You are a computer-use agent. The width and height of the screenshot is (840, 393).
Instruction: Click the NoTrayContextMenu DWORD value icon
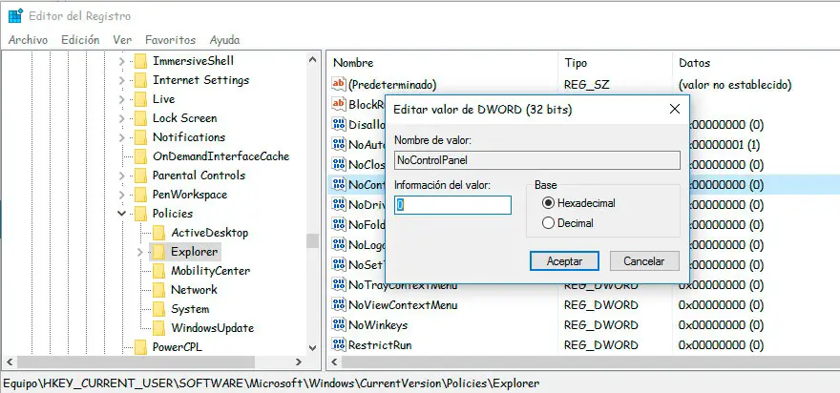click(338, 285)
